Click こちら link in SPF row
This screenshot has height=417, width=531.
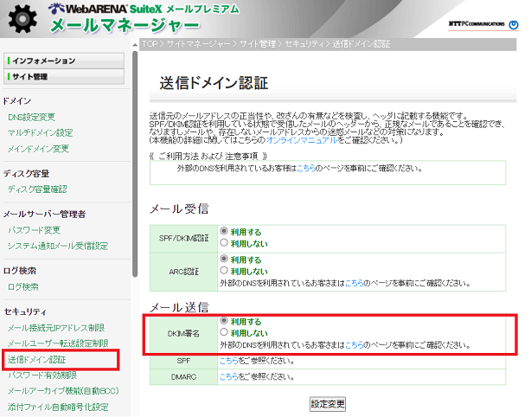pyautogui.click(x=229, y=361)
